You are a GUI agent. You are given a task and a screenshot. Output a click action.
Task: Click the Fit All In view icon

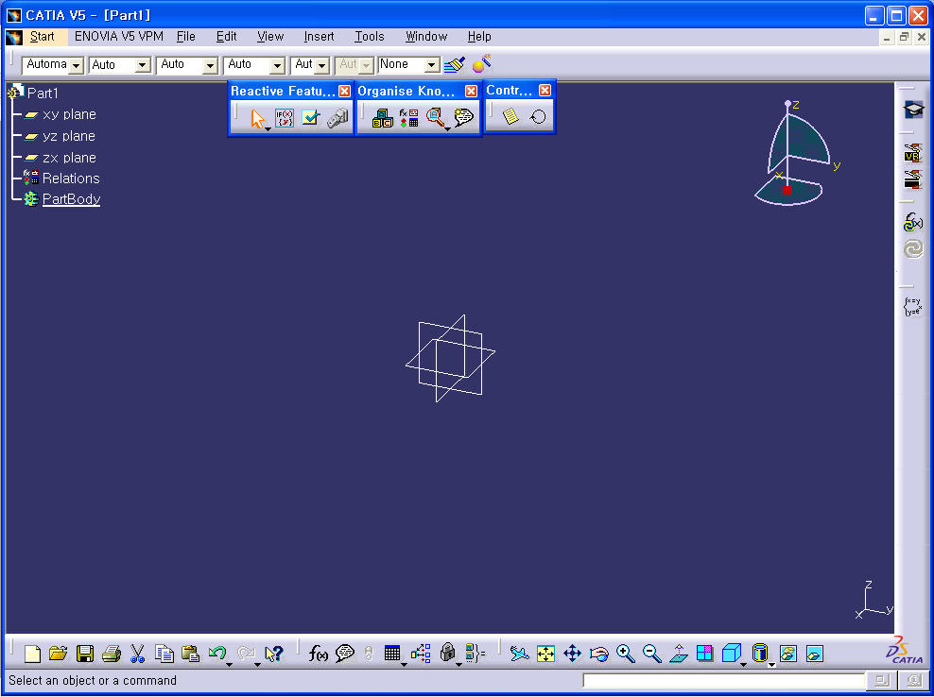pos(545,653)
